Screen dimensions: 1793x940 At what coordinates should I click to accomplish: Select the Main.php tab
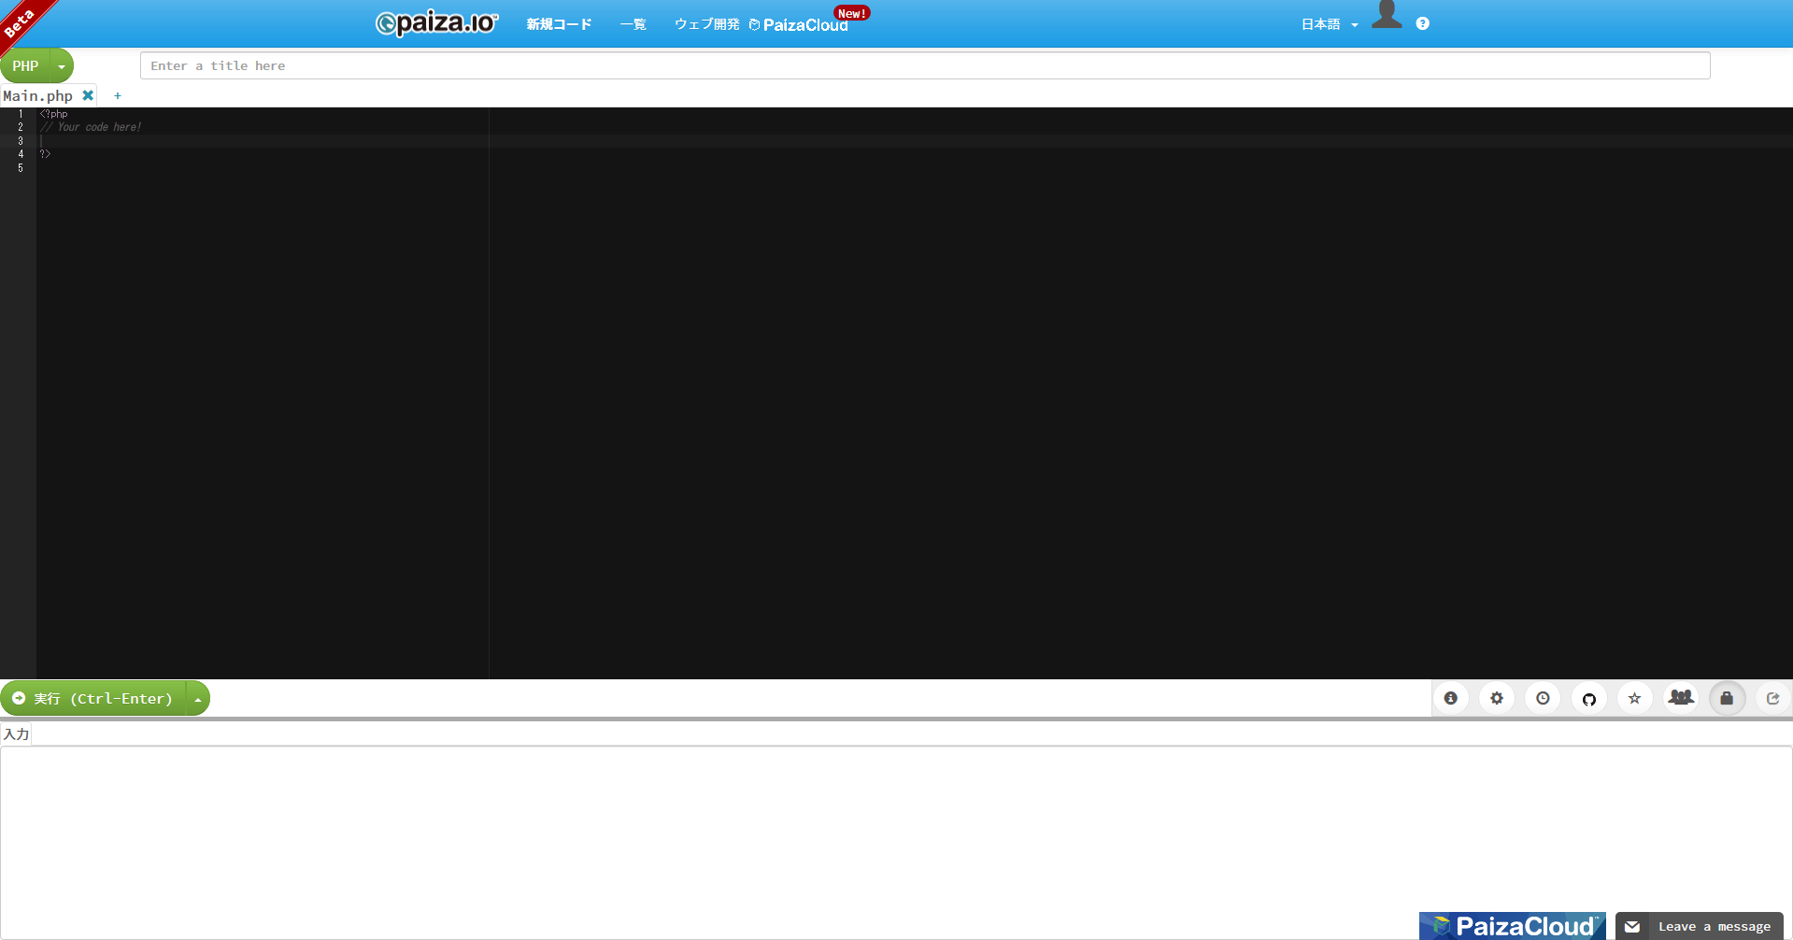click(x=38, y=95)
